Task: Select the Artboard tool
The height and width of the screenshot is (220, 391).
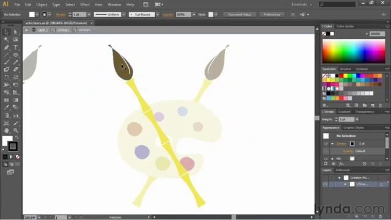Action: click(x=7, y=123)
